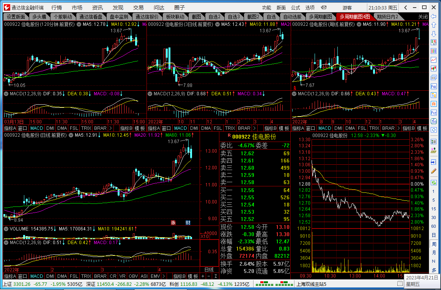
Task: Click the 涨 marker on daily chart
Action: 173,222
